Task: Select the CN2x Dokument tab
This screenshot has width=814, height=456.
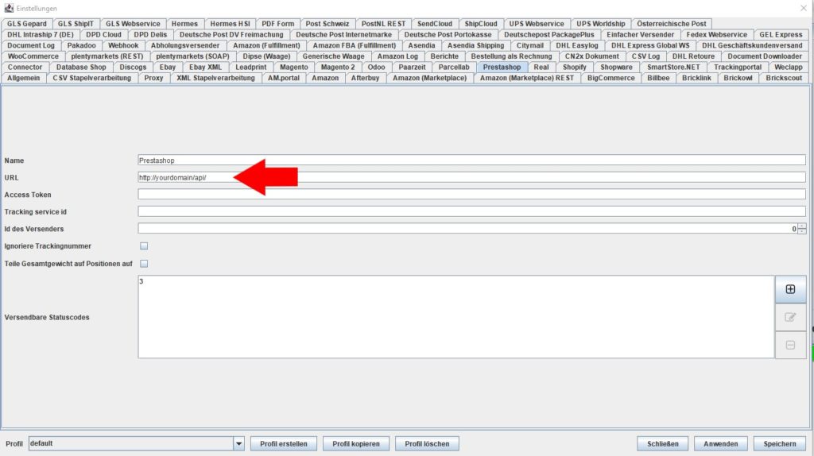Action: pyautogui.click(x=591, y=56)
